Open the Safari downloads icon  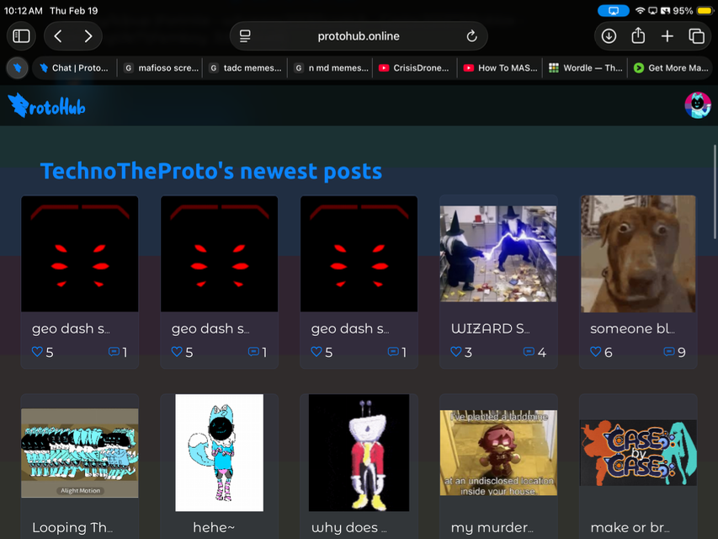coord(609,36)
